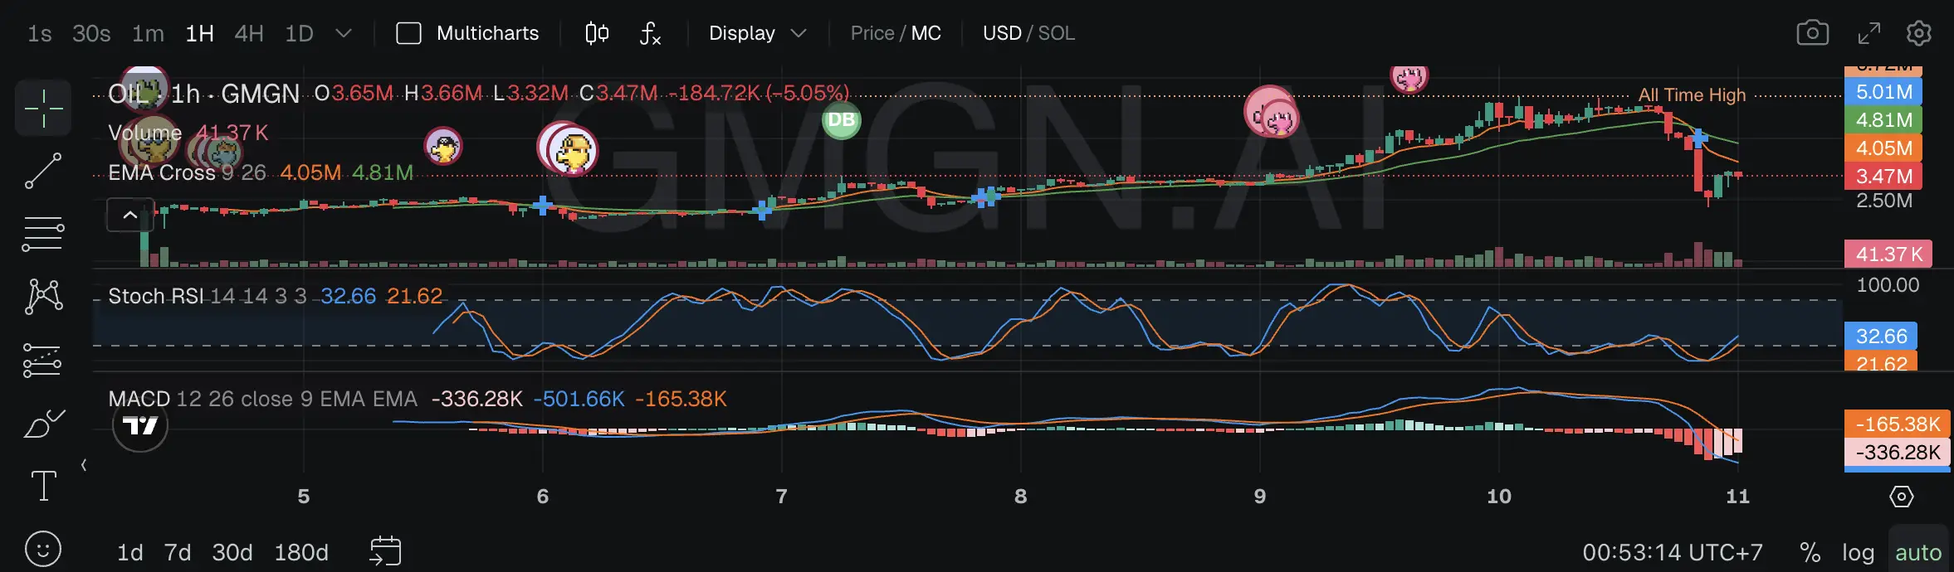
Task: Click the 32.66 Stoch RSI axis label
Action: tap(1881, 336)
